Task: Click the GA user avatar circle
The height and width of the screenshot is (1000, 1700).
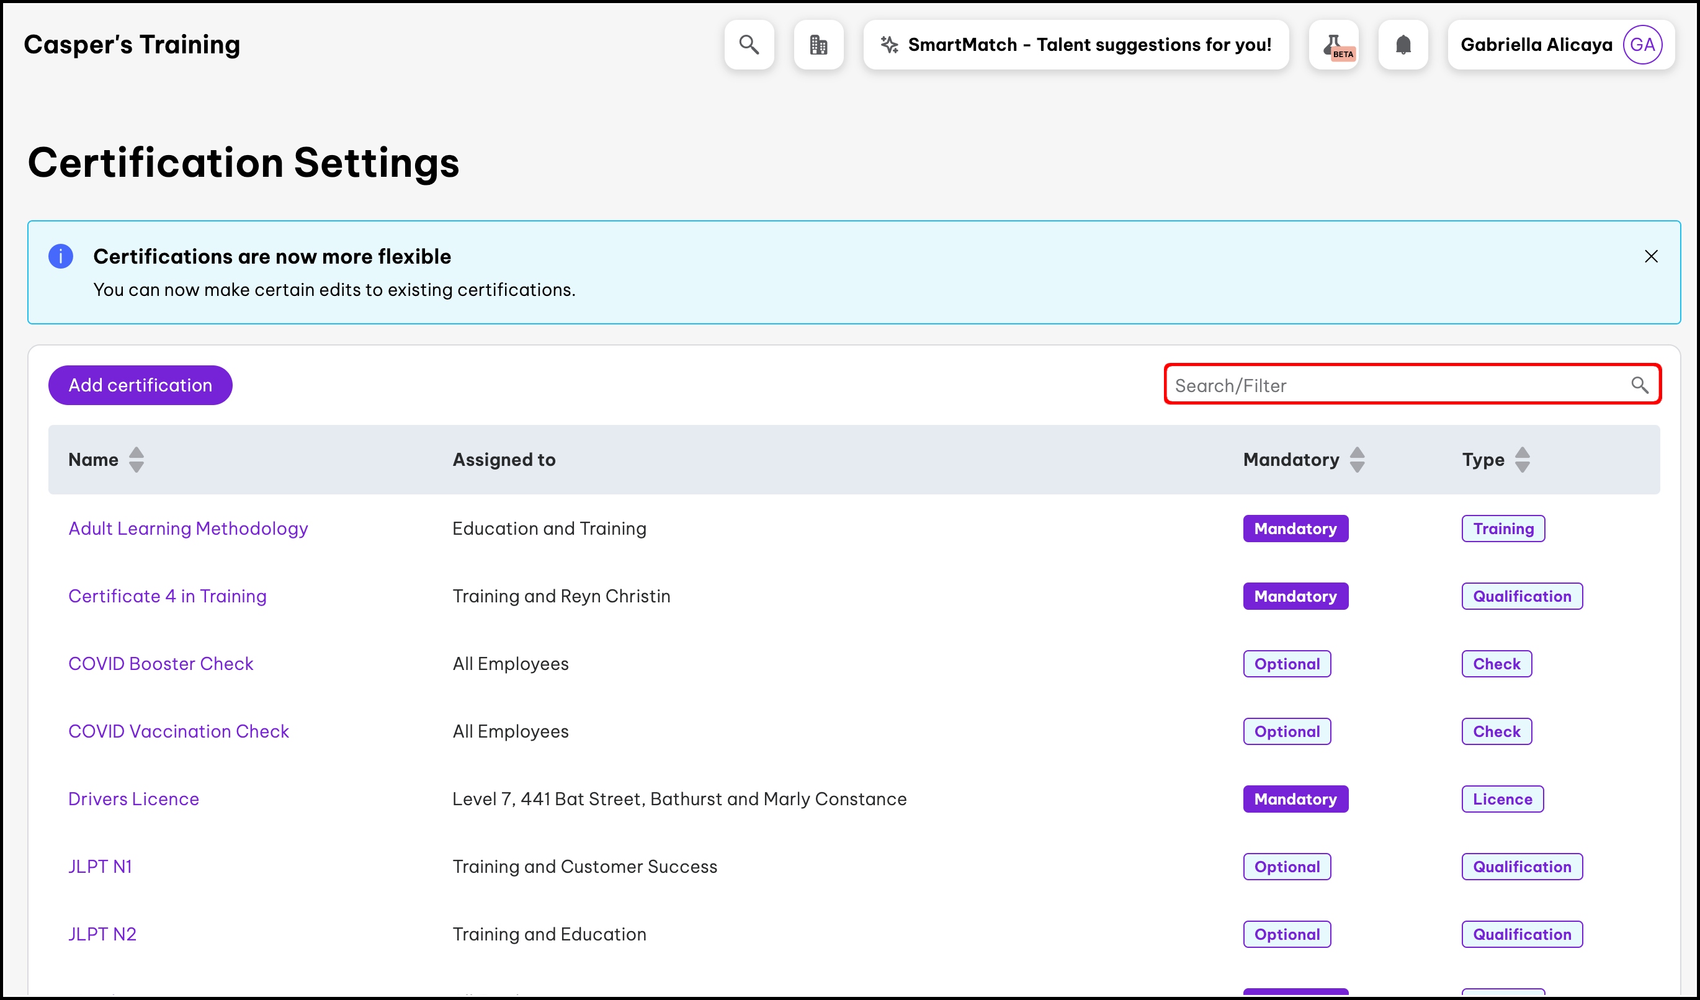Action: 1642,45
